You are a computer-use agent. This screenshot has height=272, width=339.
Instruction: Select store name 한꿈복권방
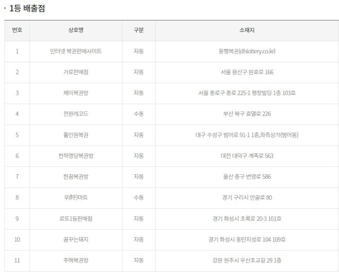[76, 177]
